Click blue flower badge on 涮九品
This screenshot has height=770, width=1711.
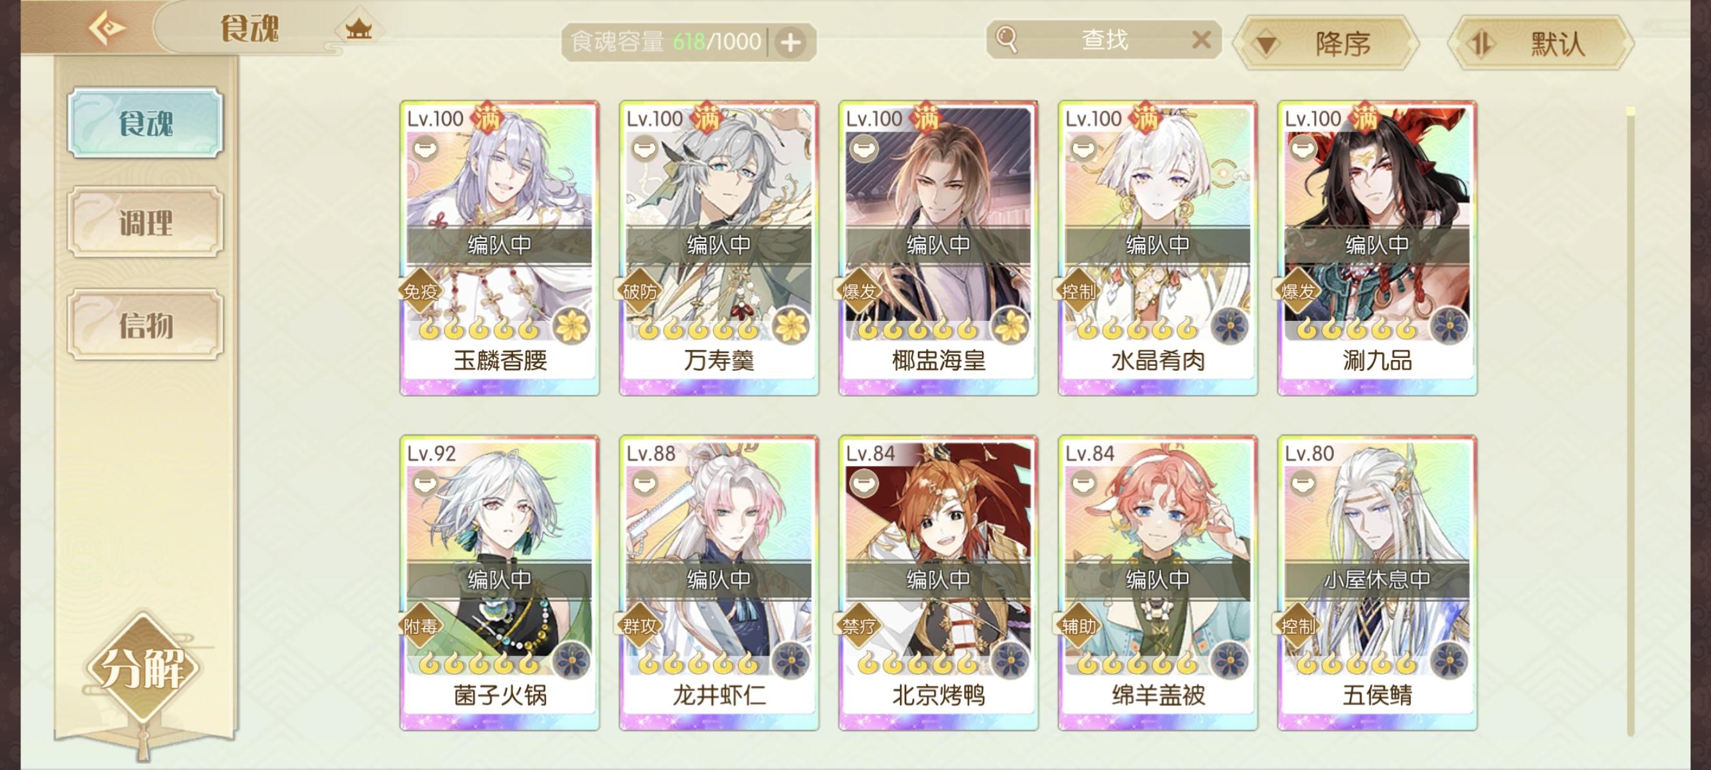point(1449,326)
